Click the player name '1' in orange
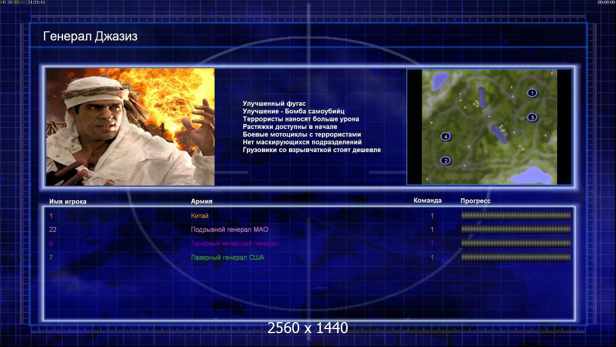Viewport: 616px width, 347px height. [51, 216]
